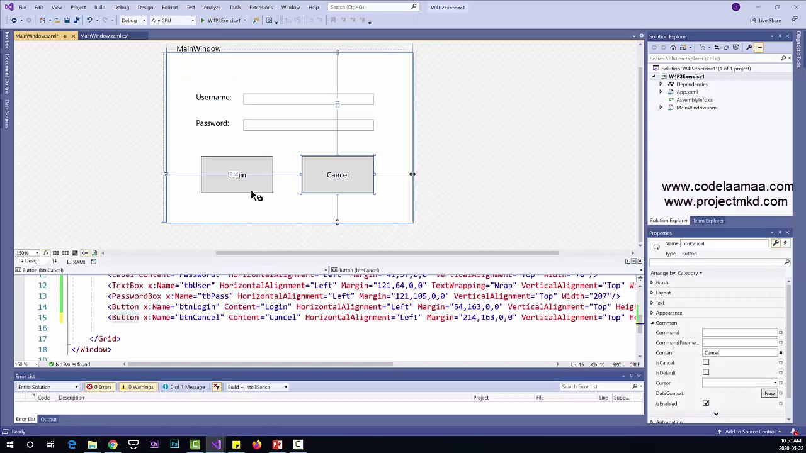Open Solution Explorer Properties wrench icon
Image resolution: width=806 pixels, height=453 pixels.
point(749,47)
